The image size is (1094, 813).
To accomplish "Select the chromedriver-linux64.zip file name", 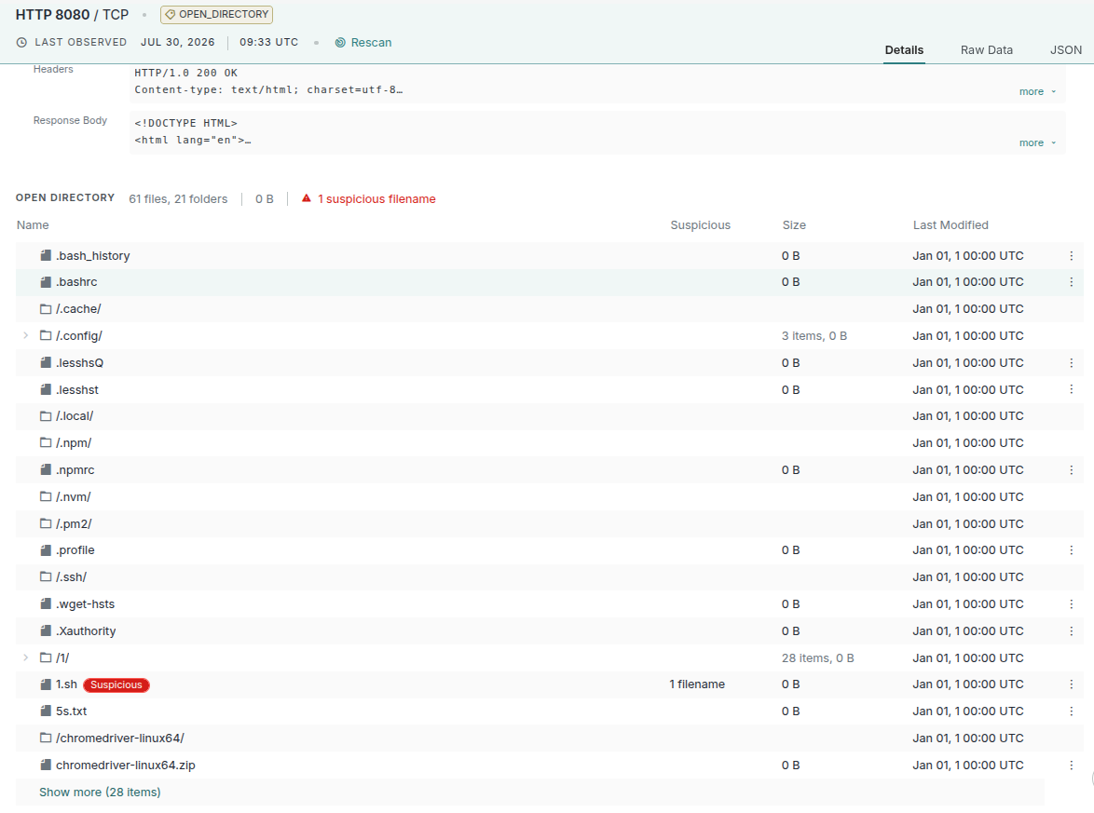I will click(126, 765).
